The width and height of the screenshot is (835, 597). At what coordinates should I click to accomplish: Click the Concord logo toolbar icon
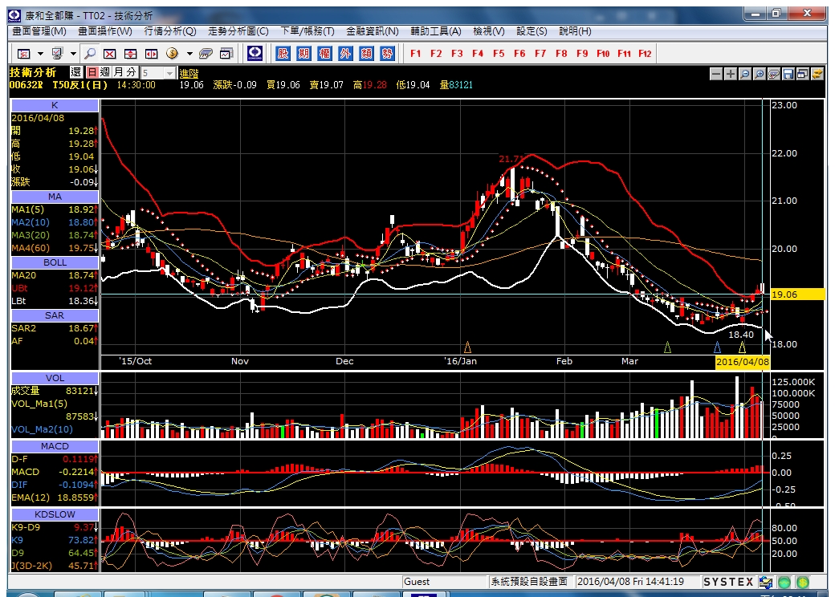255,53
